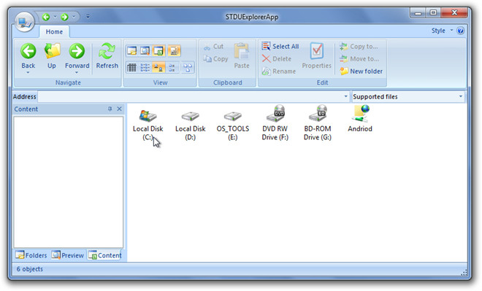Viewport: 482px width, 291px height.
Task: Click the Paste clipboard button
Action: click(x=242, y=56)
